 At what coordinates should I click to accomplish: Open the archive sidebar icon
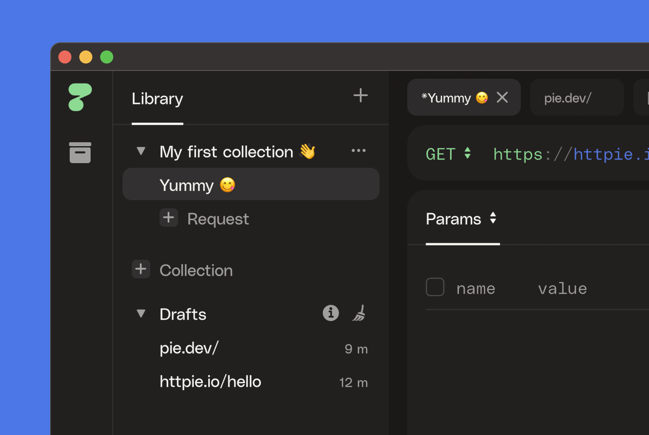pos(80,152)
